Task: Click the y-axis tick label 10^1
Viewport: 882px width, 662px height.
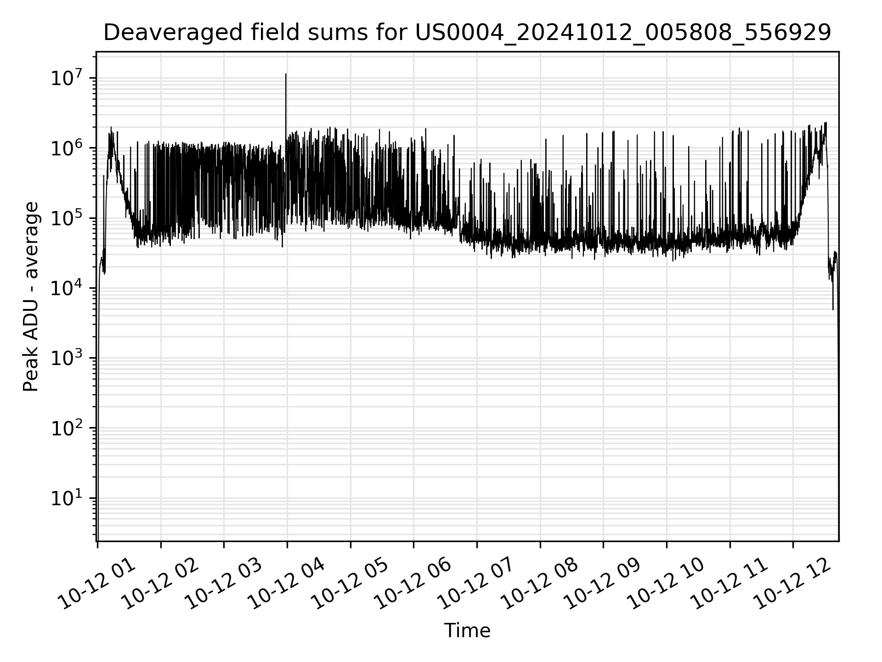Action: tap(67, 497)
